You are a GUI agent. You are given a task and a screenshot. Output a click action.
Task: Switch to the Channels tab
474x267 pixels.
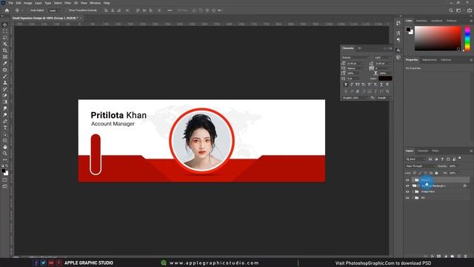(423, 151)
